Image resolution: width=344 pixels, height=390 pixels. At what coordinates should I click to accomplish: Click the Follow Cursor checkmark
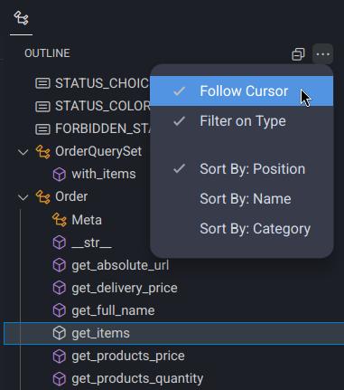pyautogui.click(x=180, y=91)
